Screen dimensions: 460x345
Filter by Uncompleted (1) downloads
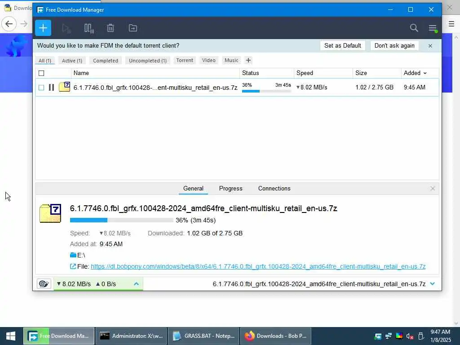coord(147,61)
